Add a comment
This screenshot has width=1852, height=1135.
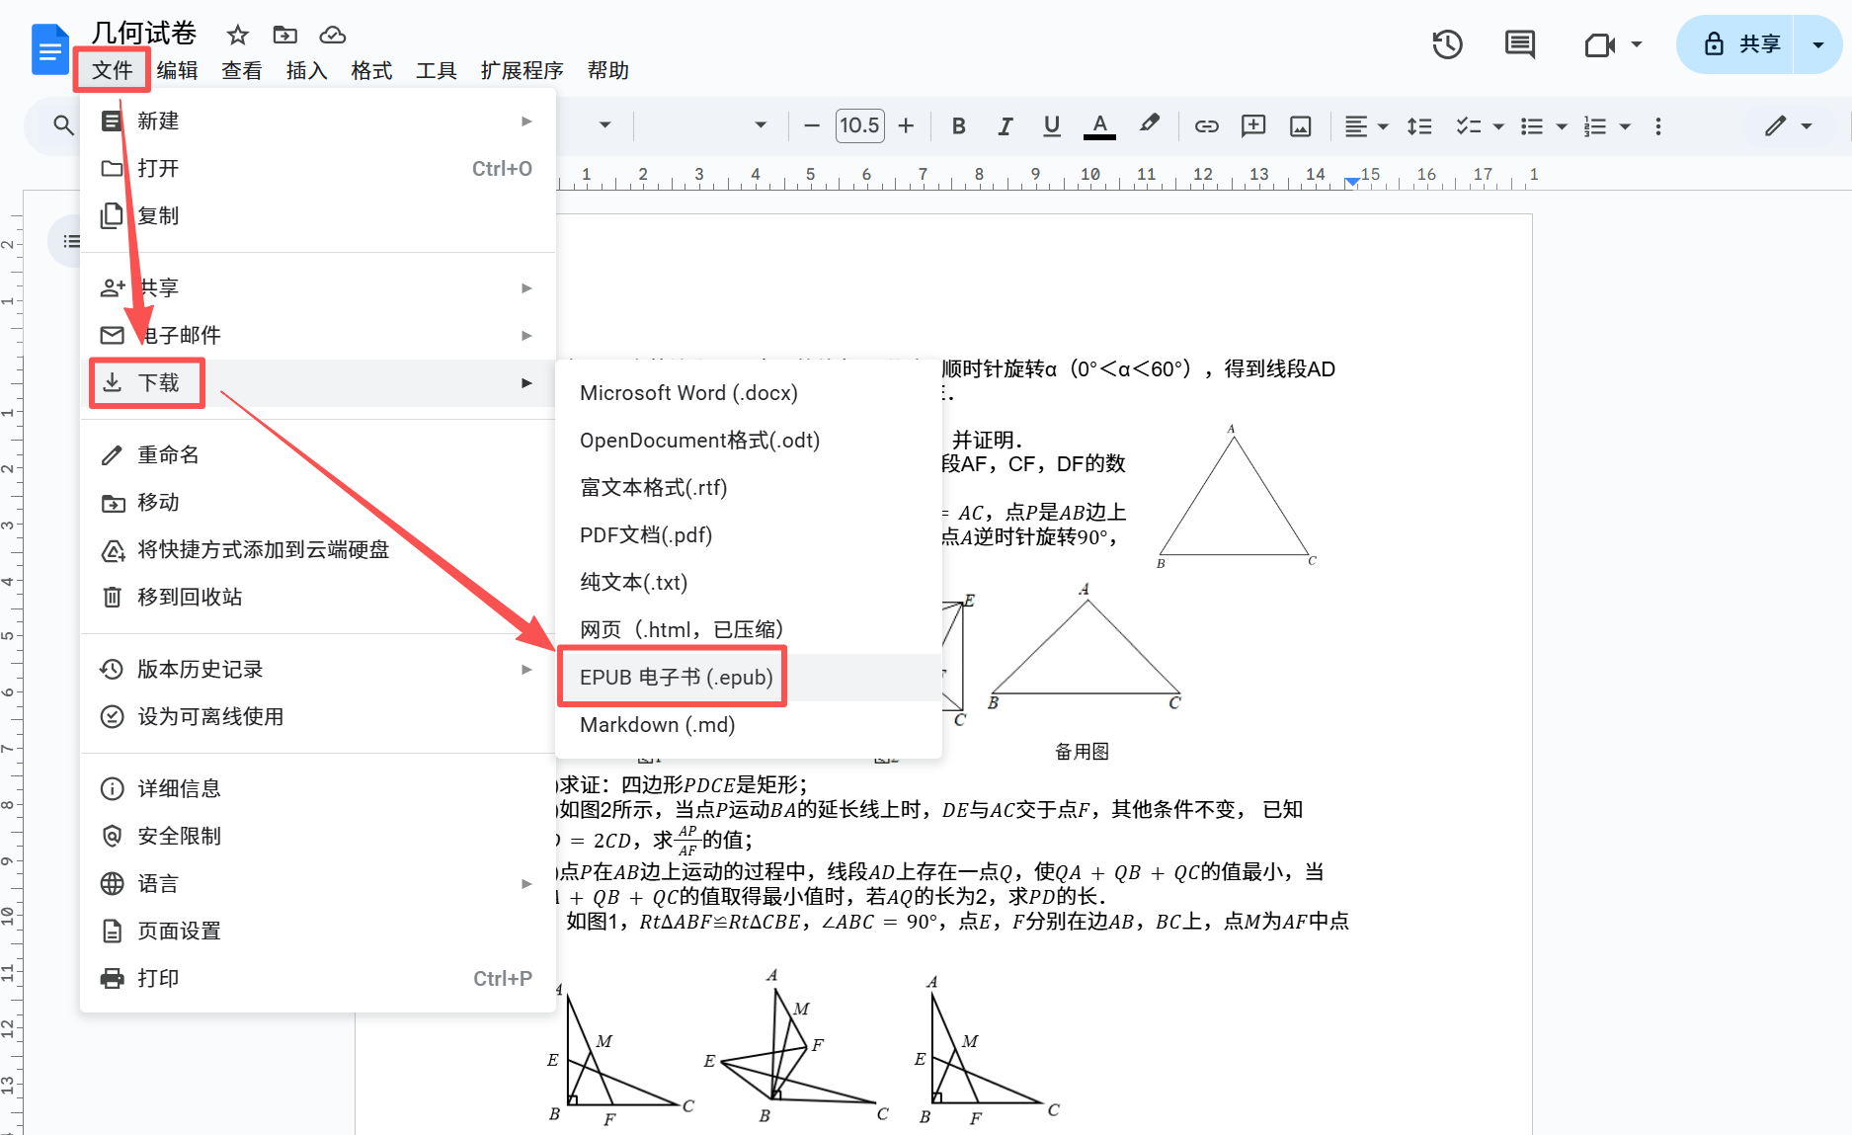[1252, 125]
